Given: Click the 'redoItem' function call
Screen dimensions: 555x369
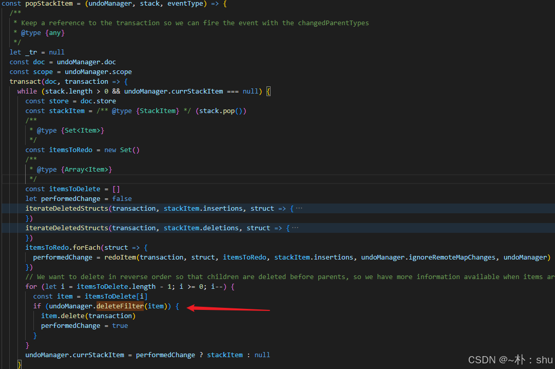Looking at the screenshot, I should (120, 257).
